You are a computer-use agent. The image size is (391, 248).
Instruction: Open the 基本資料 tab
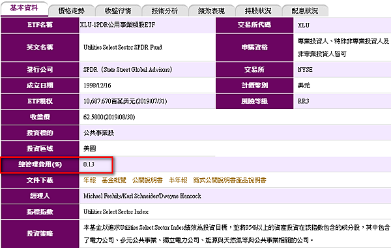pos(24,8)
